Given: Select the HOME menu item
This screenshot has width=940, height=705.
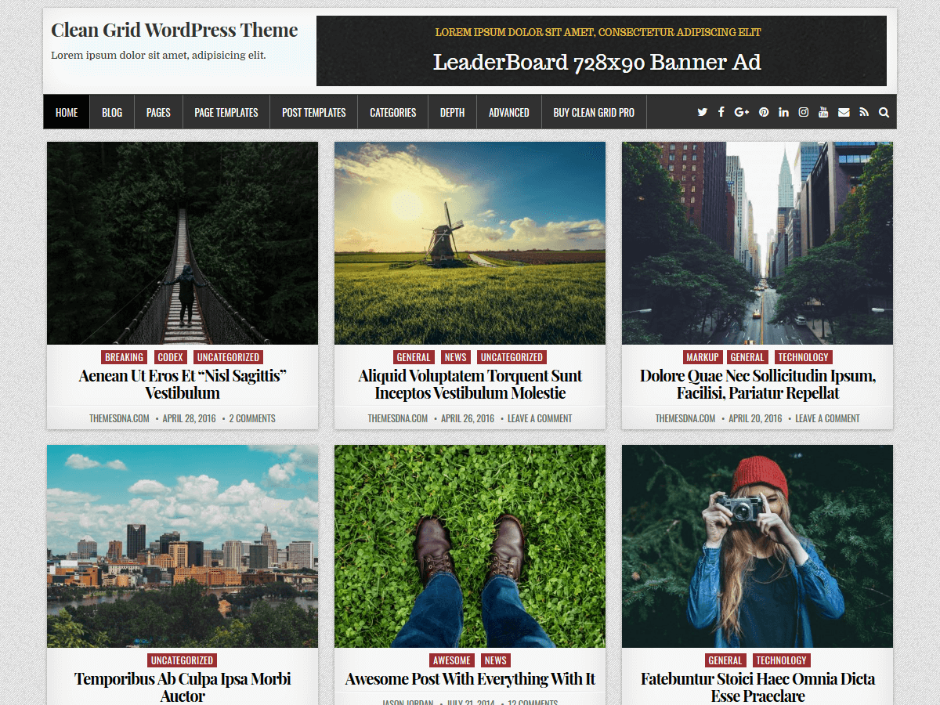Looking at the screenshot, I should [x=66, y=111].
